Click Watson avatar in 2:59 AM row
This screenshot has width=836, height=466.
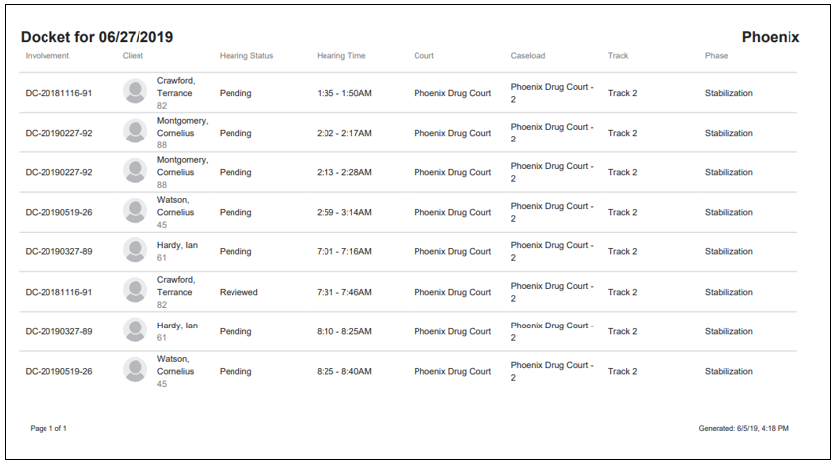[135, 211]
